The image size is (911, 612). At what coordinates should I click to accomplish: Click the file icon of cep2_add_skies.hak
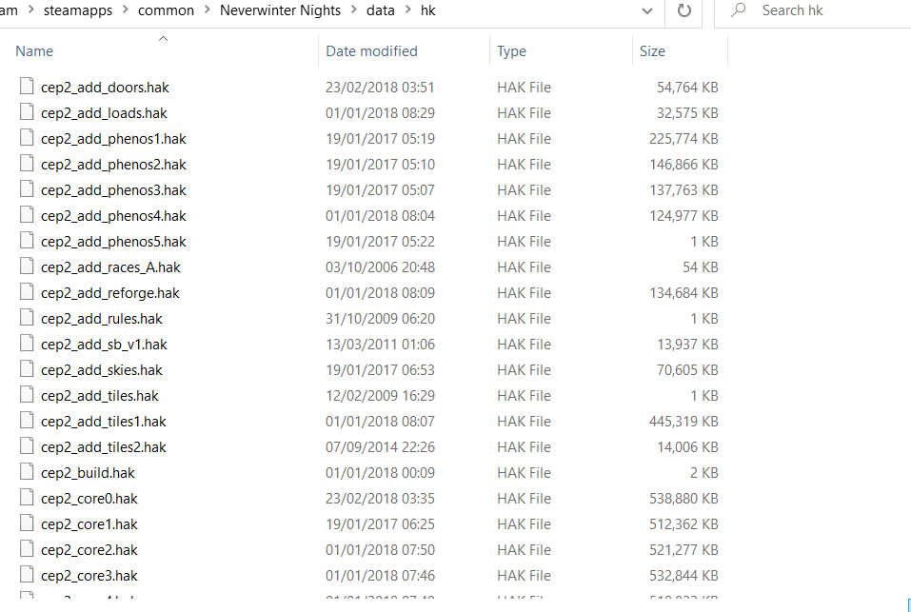pos(27,368)
